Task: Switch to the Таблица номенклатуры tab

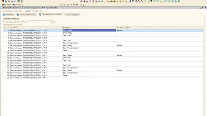Action: (x=27, y=15)
